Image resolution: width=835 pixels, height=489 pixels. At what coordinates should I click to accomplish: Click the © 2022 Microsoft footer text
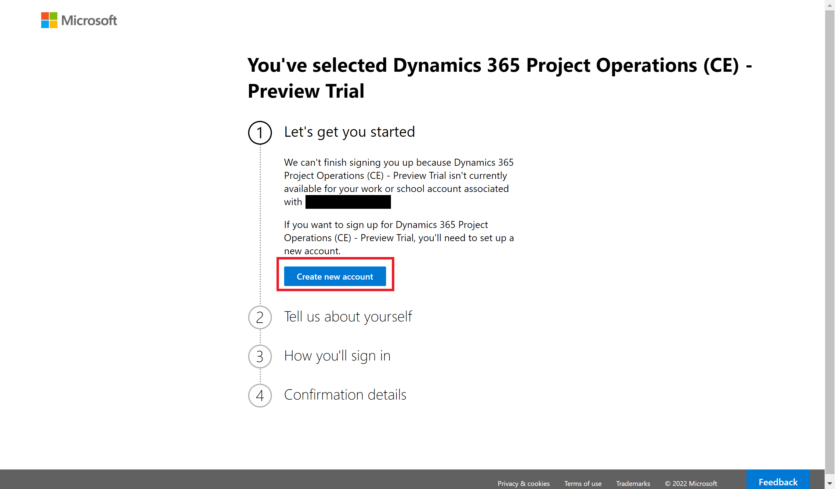point(691,484)
